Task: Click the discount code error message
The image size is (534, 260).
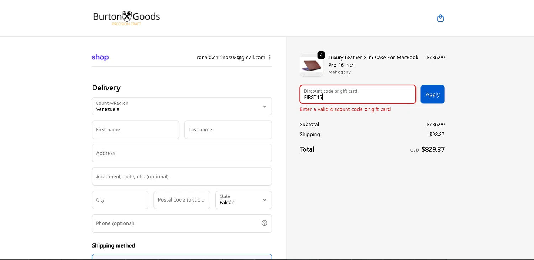Action: pyautogui.click(x=345, y=109)
